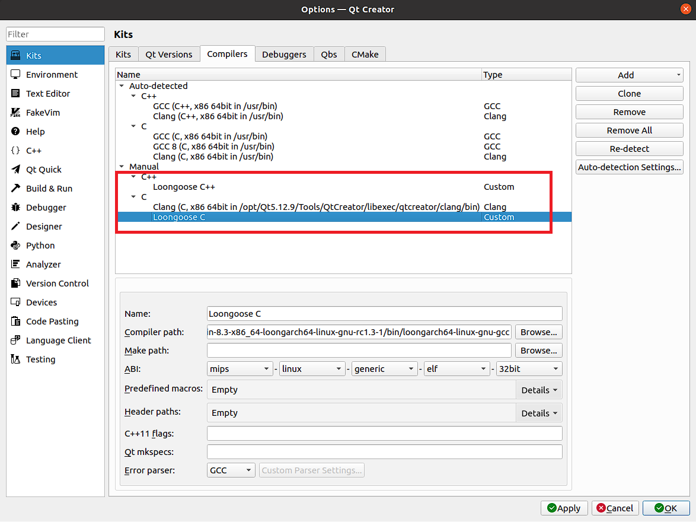Confirm with the OK button
Image resolution: width=696 pixels, height=522 pixels.
(666, 508)
